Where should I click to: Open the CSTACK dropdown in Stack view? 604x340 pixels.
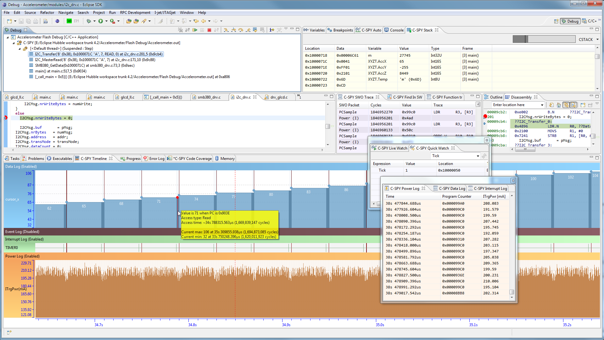(597, 39)
